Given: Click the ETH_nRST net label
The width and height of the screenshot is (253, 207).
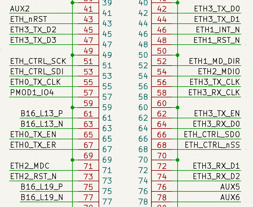Looking at the screenshot, I should pos(29,19).
